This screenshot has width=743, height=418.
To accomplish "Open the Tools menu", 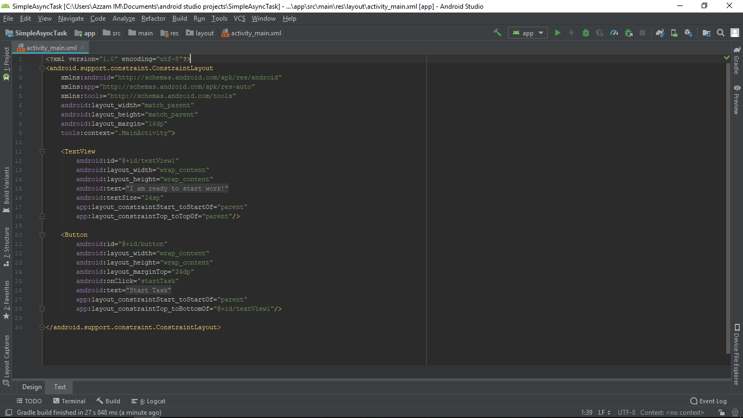I will 219,19.
